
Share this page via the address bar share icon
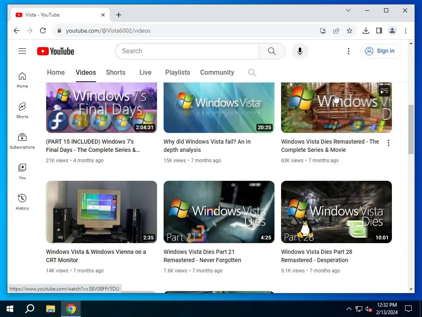pos(336,31)
